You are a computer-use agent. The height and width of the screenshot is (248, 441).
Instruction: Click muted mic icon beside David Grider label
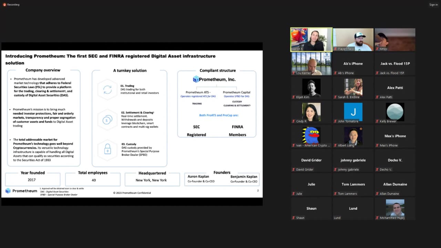(294, 169)
